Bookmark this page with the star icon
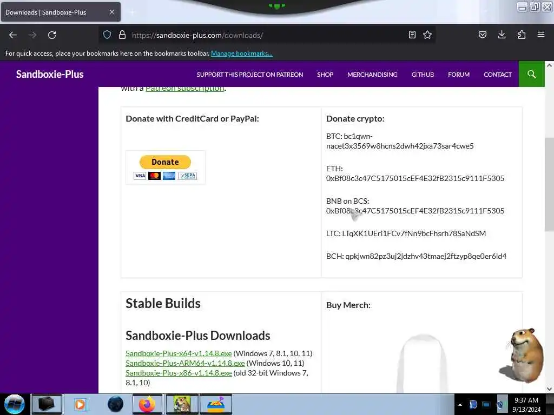 pyautogui.click(x=427, y=35)
